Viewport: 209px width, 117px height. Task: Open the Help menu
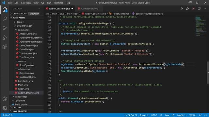pos(68,3)
